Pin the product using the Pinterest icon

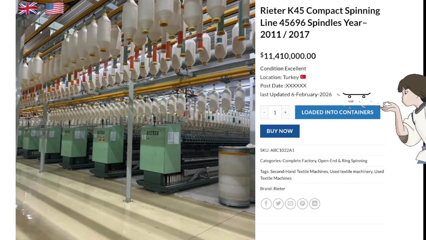pos(303,204)
